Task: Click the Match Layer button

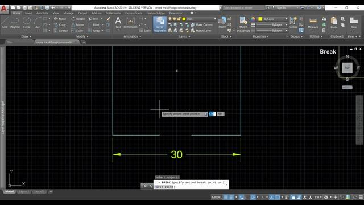Action: (x=201, y=31)
